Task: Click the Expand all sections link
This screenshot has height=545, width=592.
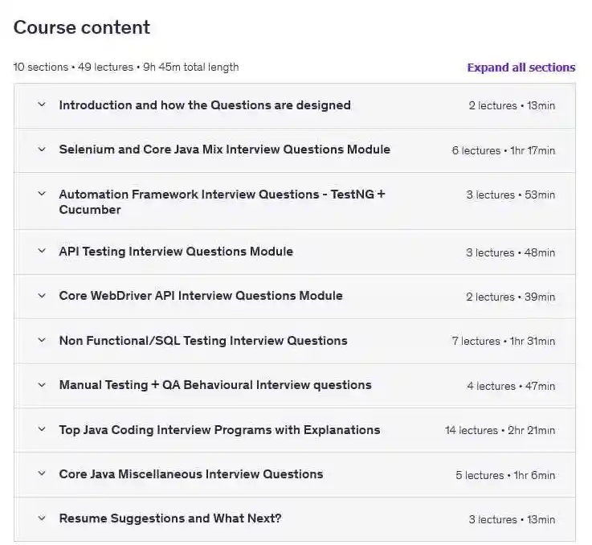Action: pos(521,68)
